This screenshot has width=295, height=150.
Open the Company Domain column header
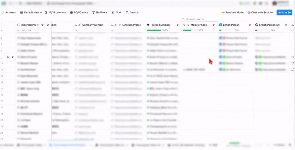93,25
